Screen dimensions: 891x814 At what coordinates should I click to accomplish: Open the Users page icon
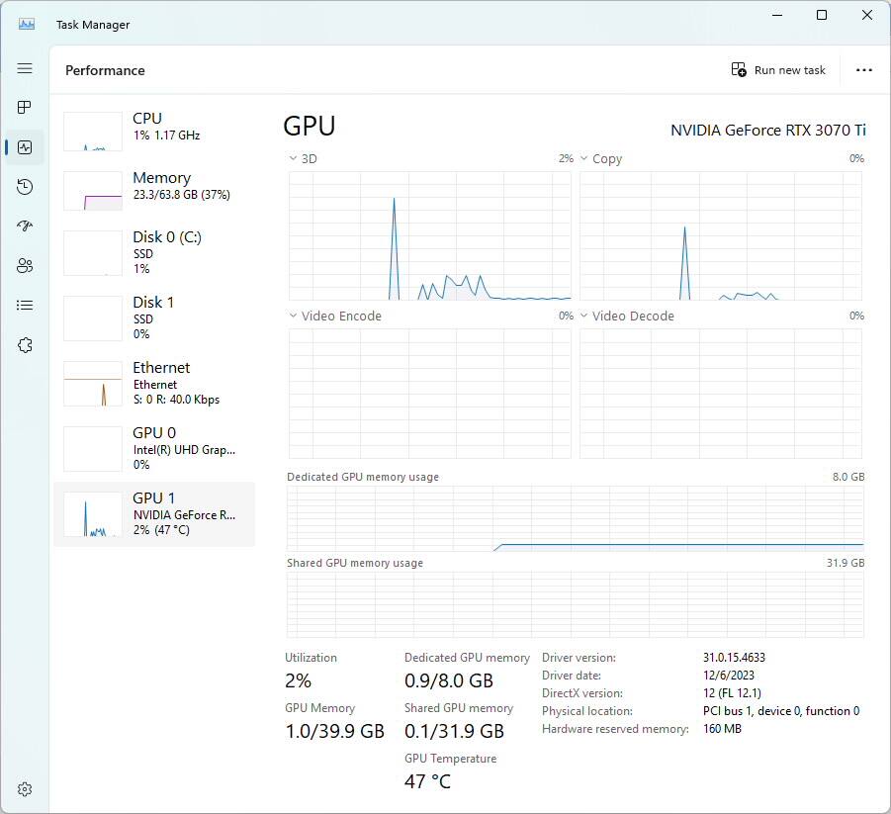[x=25, y=265]
